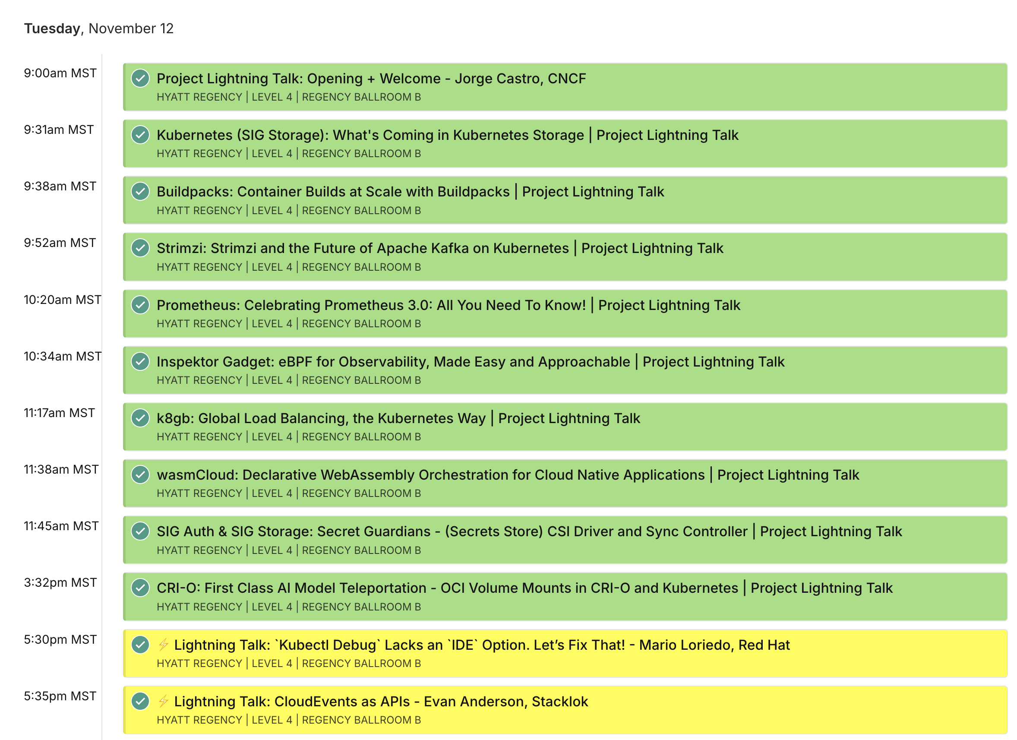Toggle checkmark on Kubernetes SIG Storage session
This screenshot has height=740, width=1017.
click(140, 135)
